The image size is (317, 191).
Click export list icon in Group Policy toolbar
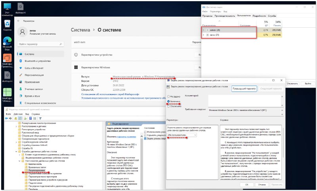coord(25,118)
